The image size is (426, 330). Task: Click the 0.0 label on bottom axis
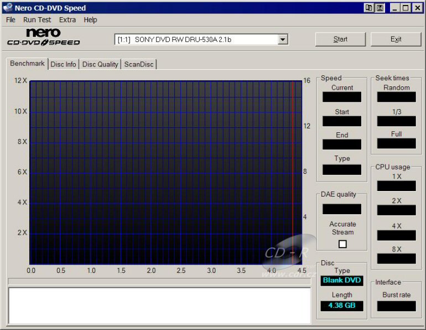(x=31, y=271)
